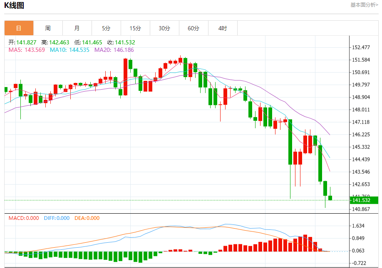Click the 收: 141.532 closing value
This screenshot has height=268, width=382.
tap(121, 42)
